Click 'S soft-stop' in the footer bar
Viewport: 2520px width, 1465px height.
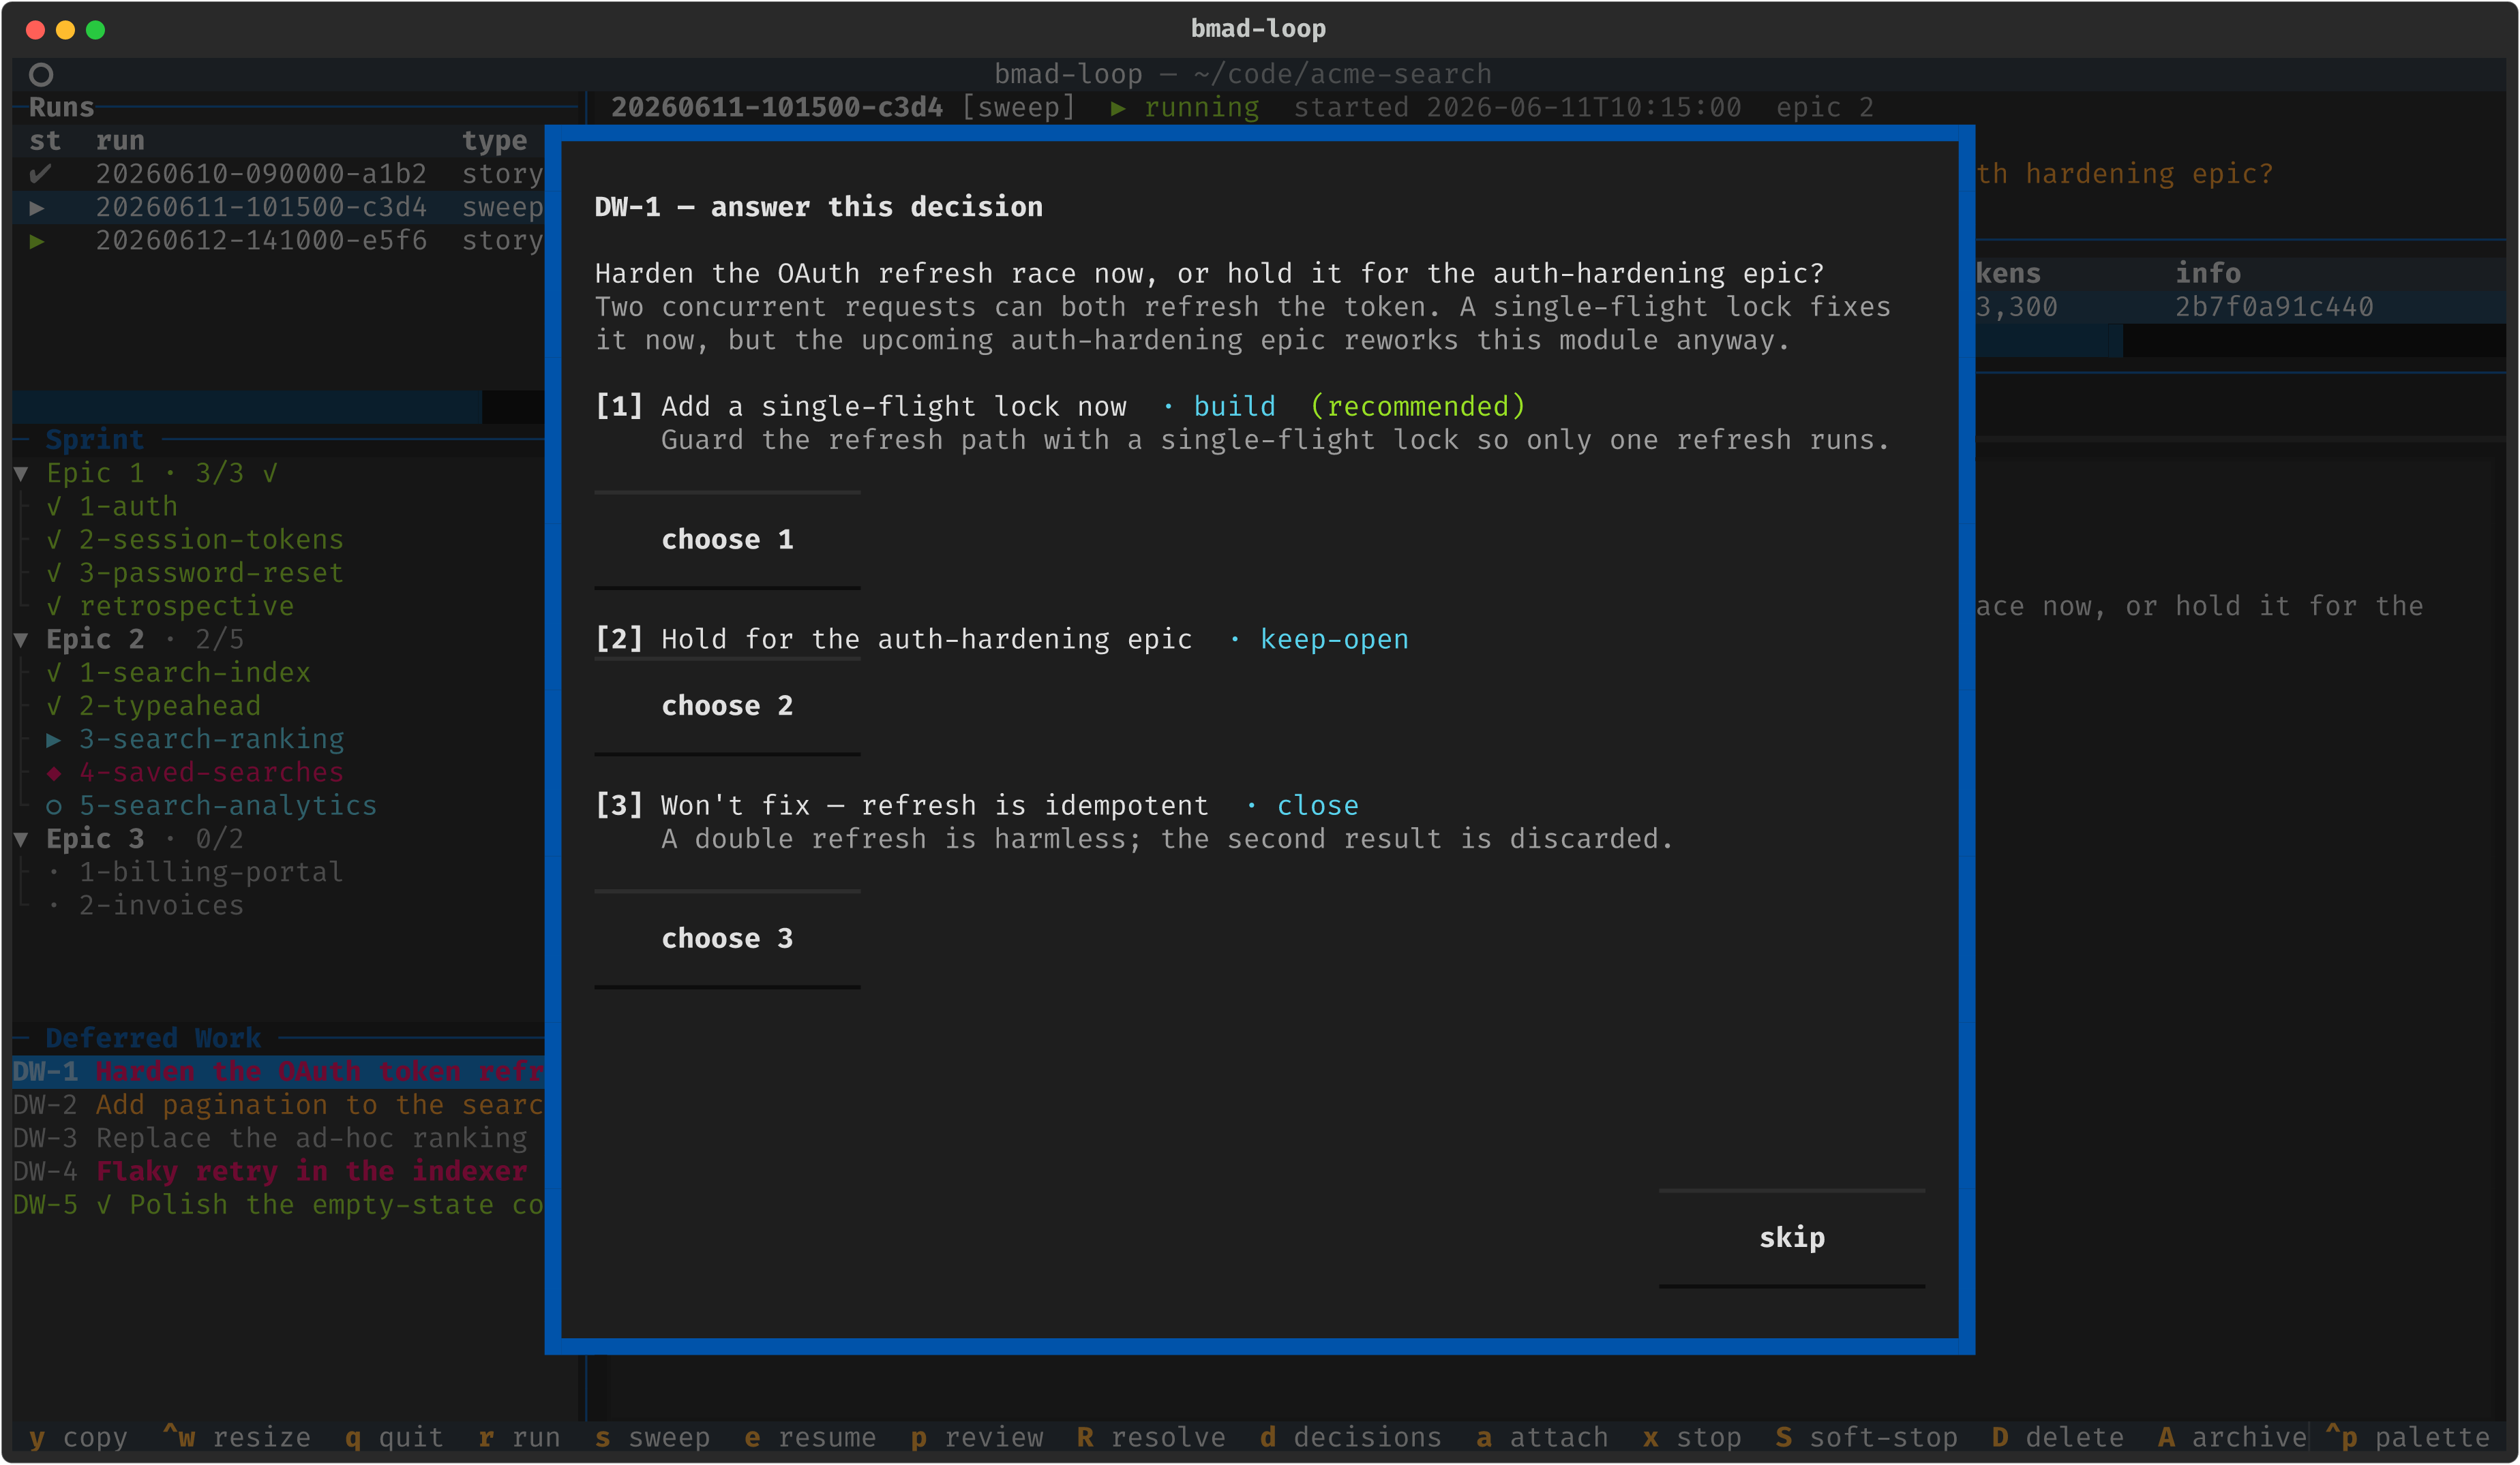pos(1866,1437)
